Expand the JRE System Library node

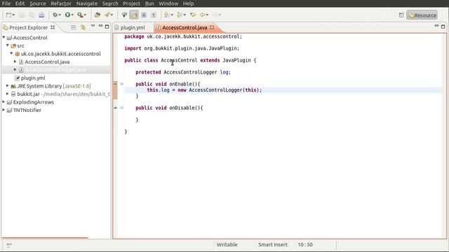8,85
